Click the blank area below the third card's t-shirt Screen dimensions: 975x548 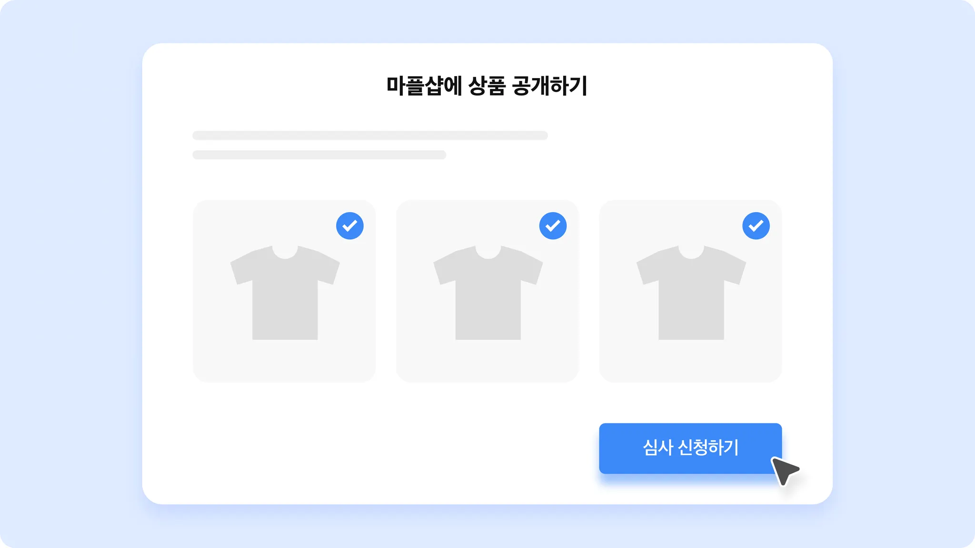tap(690, 361)
